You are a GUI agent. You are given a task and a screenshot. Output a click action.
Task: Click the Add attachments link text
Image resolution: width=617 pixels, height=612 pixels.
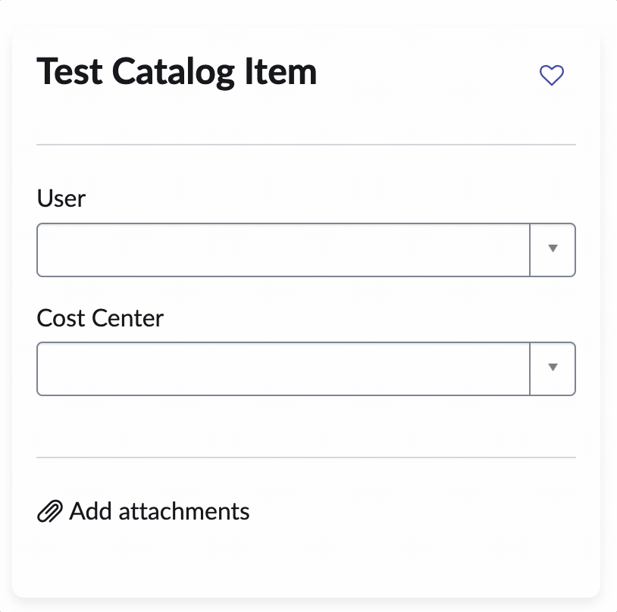pyautogui.click(x=159, y=511)
